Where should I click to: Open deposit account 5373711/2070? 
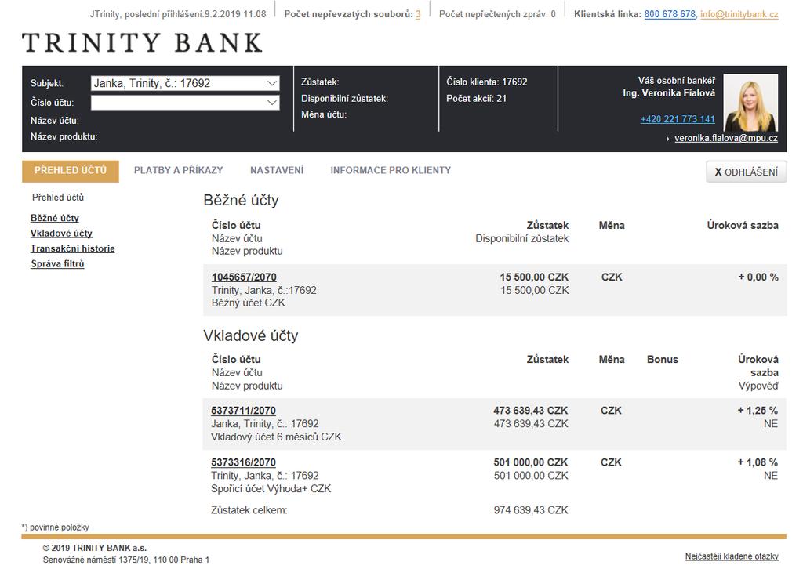pyautogui.click(x=243, y=411)
